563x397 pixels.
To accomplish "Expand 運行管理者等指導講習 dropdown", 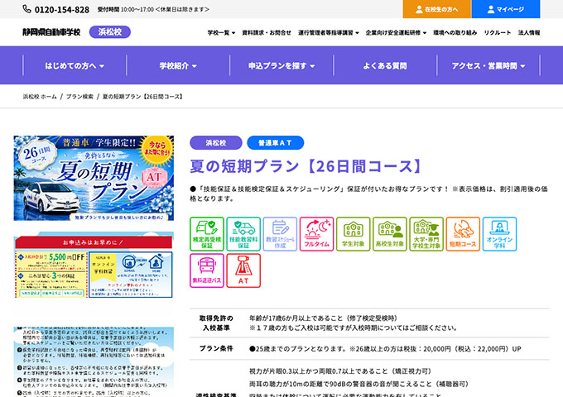I will tap(328, 32).
